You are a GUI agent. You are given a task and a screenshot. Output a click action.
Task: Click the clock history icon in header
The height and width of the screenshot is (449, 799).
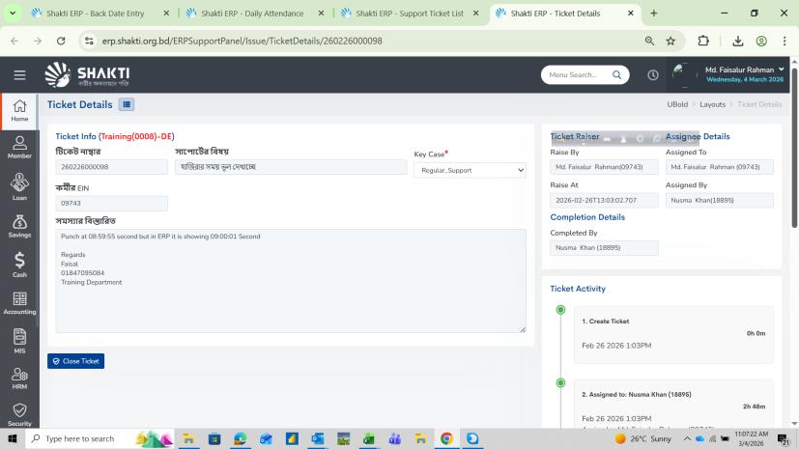tap(652, 75)
